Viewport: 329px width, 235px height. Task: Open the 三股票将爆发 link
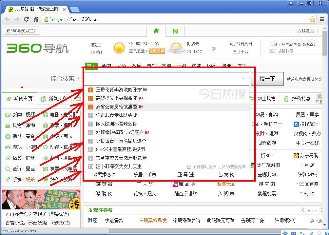(153, 221)
